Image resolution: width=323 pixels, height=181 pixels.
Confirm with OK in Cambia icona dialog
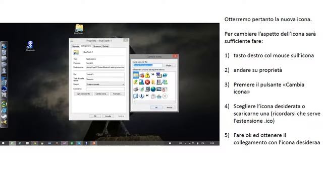click(x=156, y=107)
